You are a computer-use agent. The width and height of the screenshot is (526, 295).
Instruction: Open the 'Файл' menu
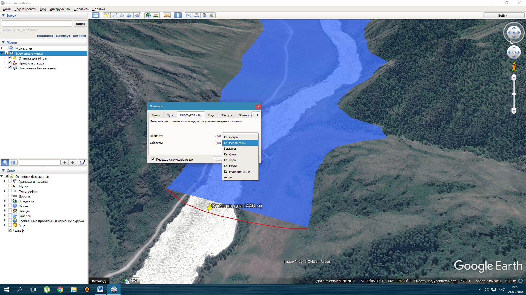tap(7, 9)
